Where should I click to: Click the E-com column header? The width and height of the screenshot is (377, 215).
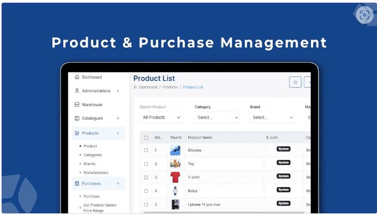click(272, 138)
